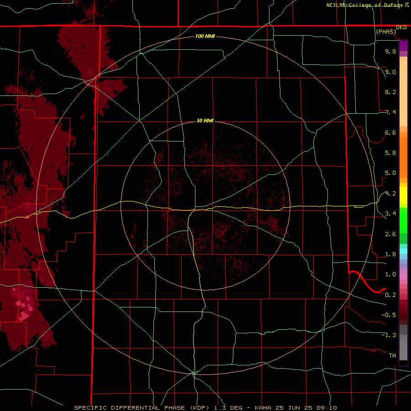Pick the yellow segment of the color bar
Viewport: 411px width, 411px height.
point(403,195)
